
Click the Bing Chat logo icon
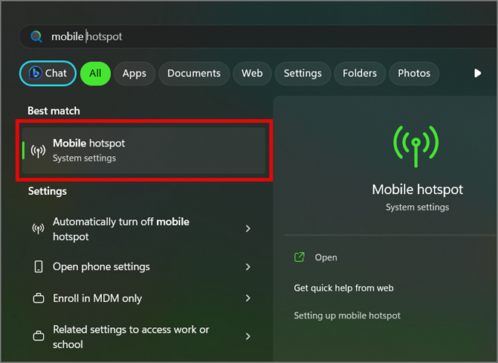35,73
